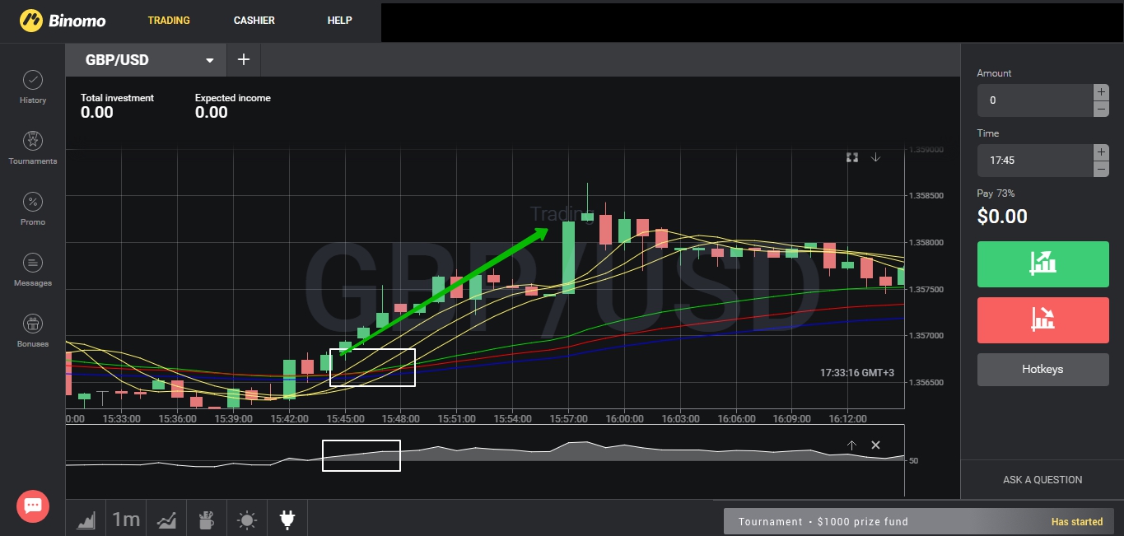The width and height of the screenshot is (1124, 536).
Task: Open the History panel
Action: (33, 87)
